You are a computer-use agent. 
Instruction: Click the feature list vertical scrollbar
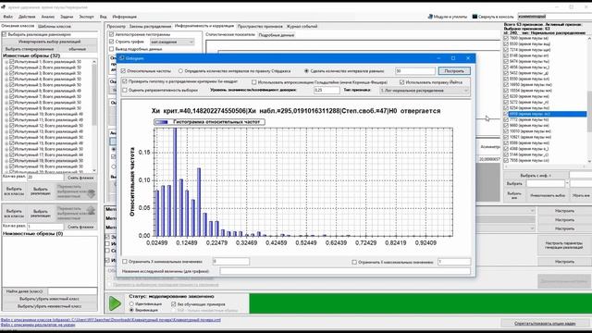tap(589, 100)
